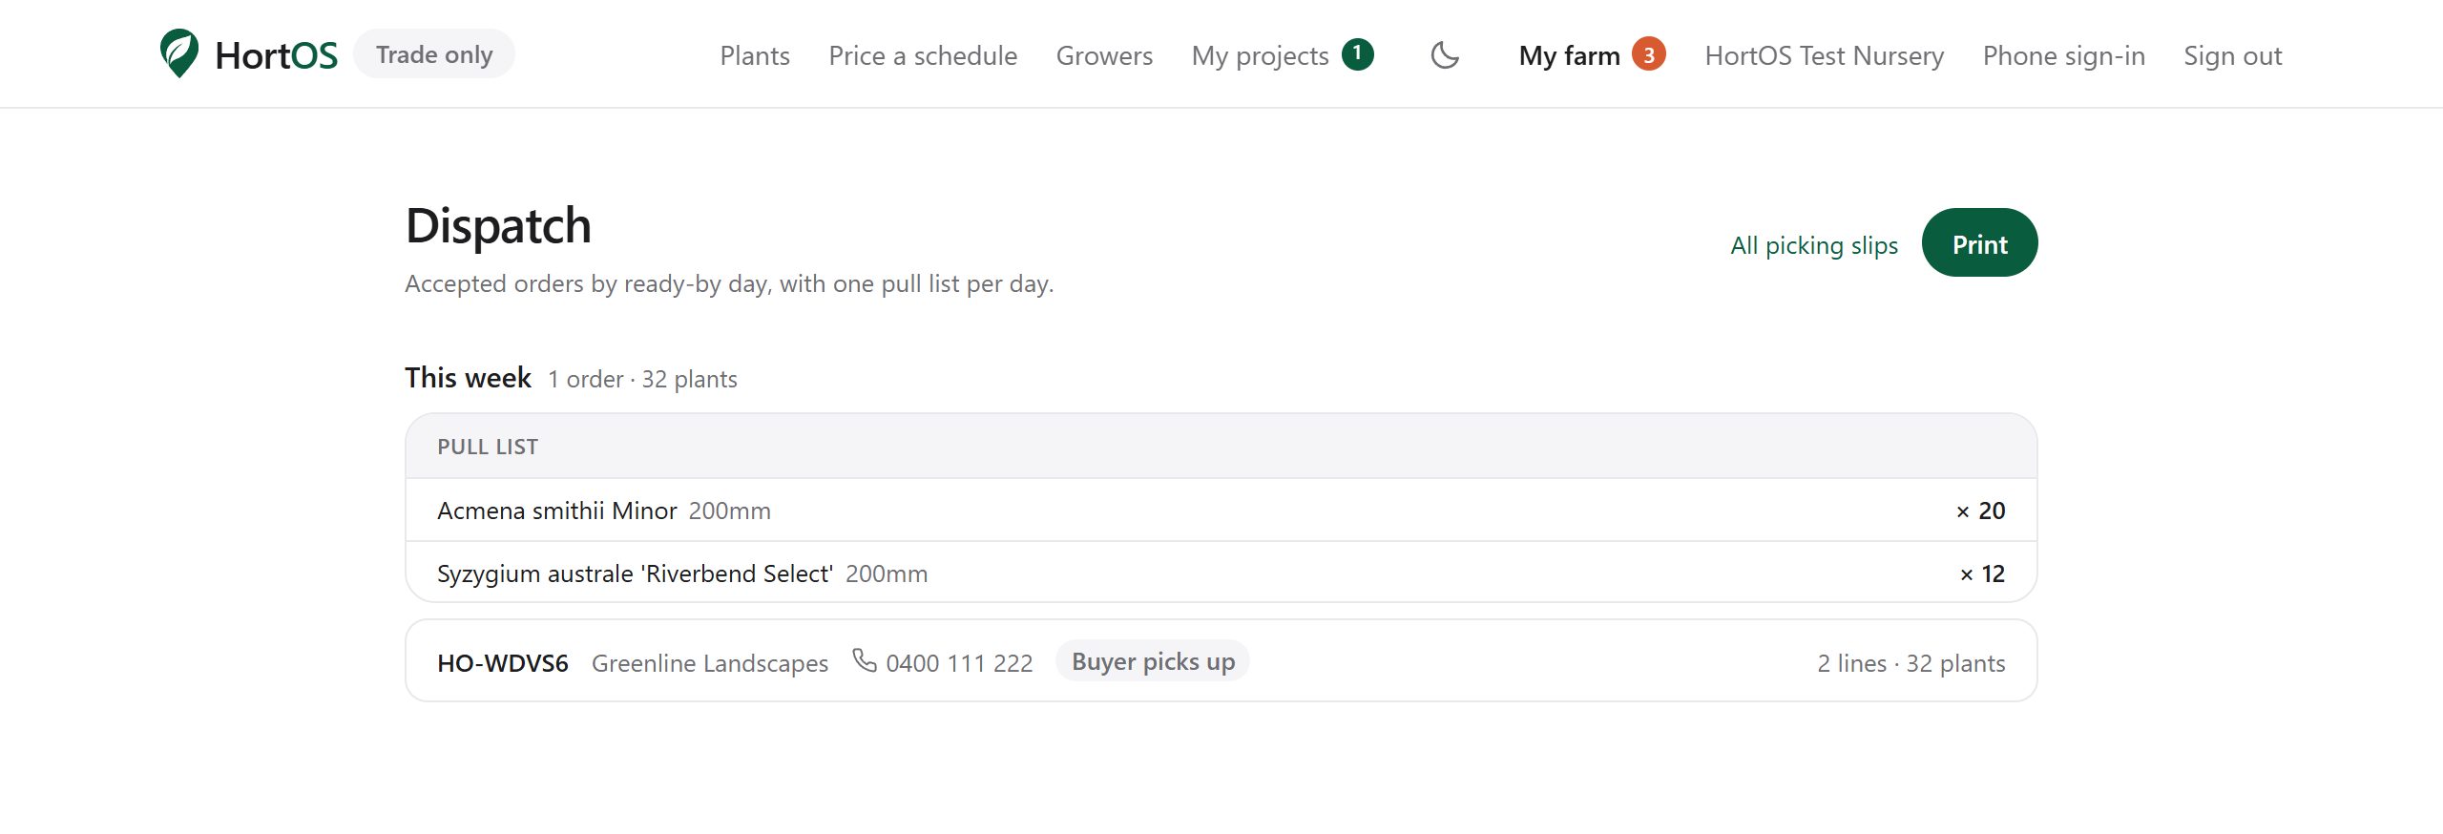Click the 1 order · 32 plants summary
The width and height of the screenshot is (2443, 834).
point(642,379)
